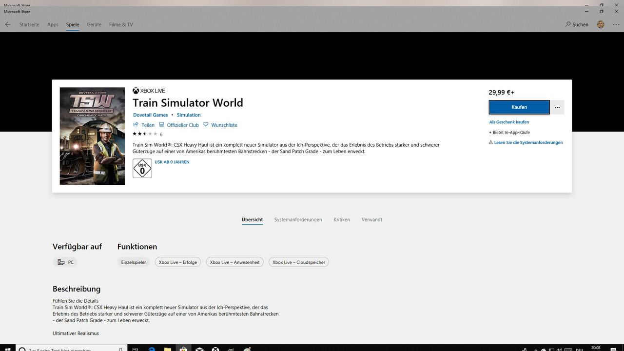Switch to the Startseite tab
Viewport: 624px width, 351px height.
29,24
